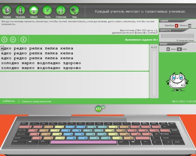The image size is (196, 156).
Task: Open the Игры games icon
Action: (x=74, y=10)
